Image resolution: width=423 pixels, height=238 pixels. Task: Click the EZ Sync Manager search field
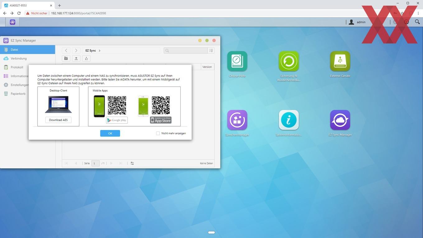click(186, 50)
